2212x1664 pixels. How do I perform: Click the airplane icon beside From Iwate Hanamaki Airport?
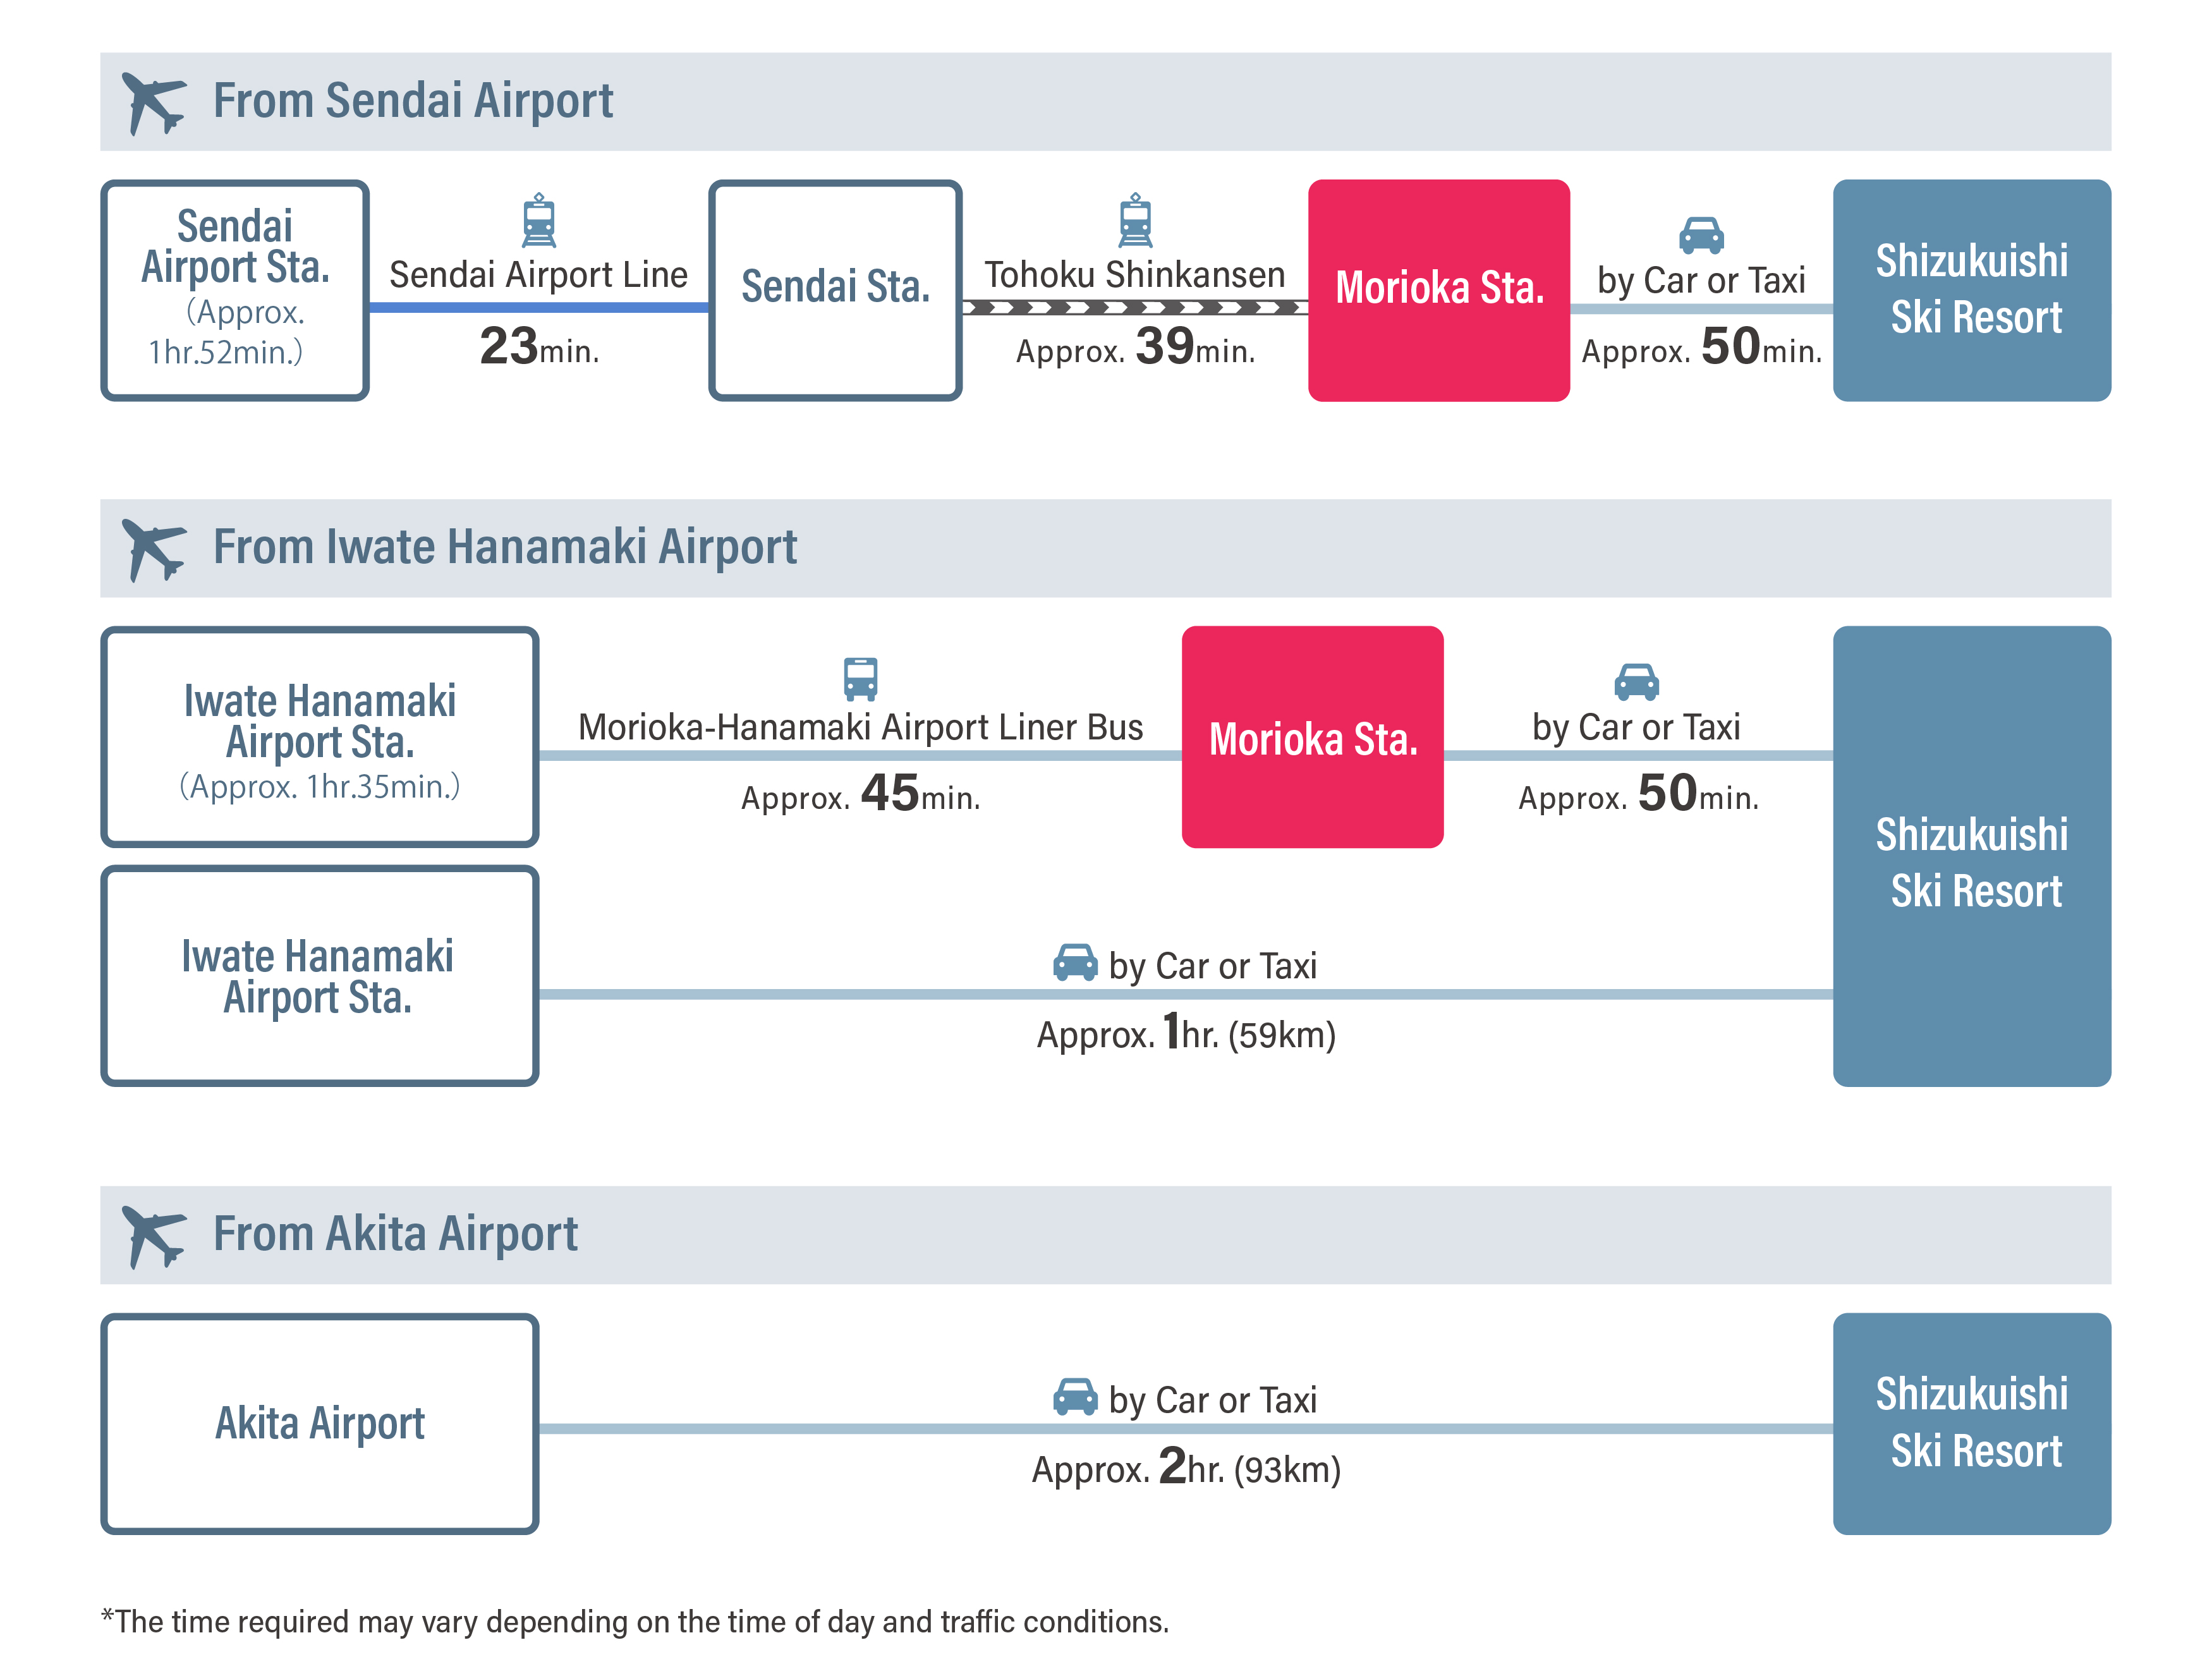coord(153,548)
